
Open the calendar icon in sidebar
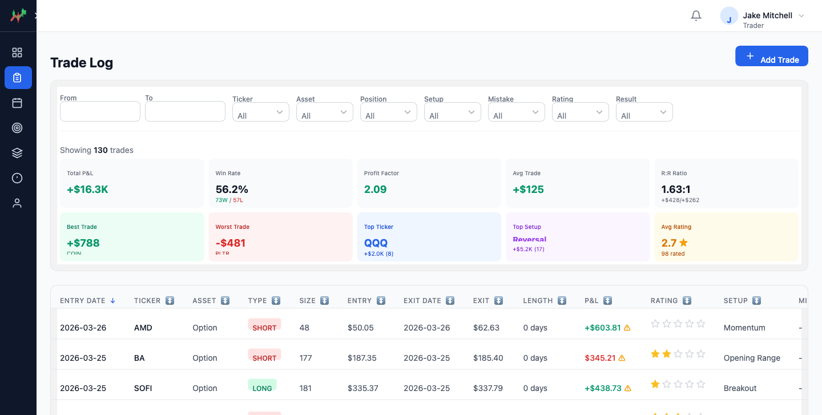[x=17, y=103]
